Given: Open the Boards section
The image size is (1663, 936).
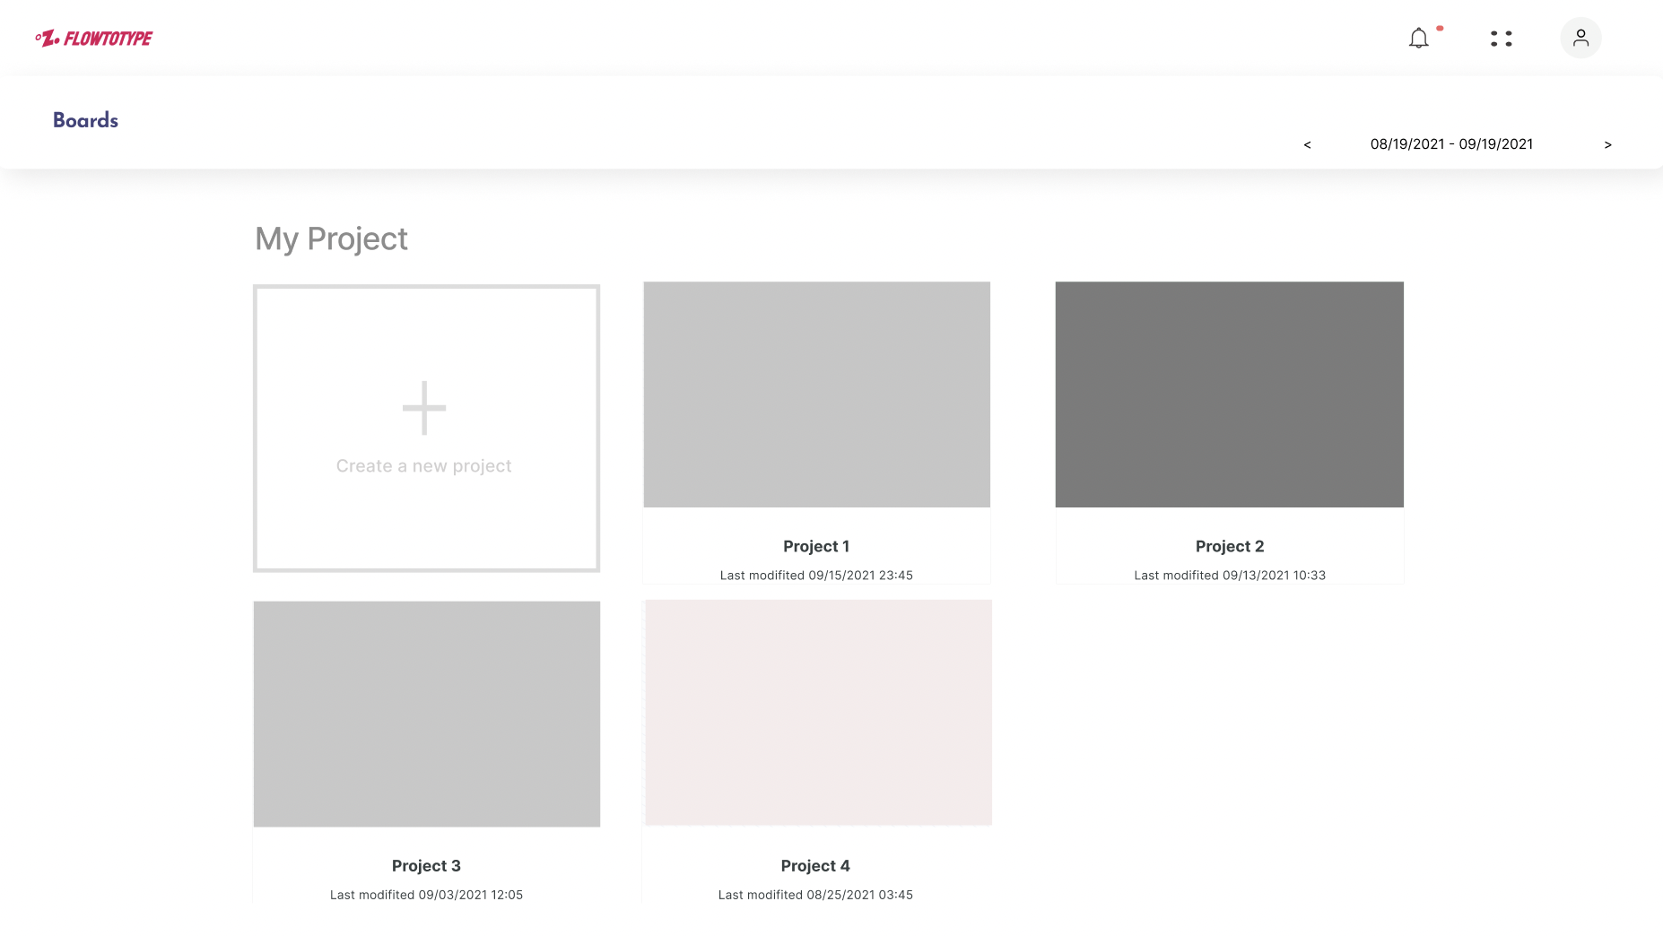Looking at the screenshot, I should tap(85, 120).
